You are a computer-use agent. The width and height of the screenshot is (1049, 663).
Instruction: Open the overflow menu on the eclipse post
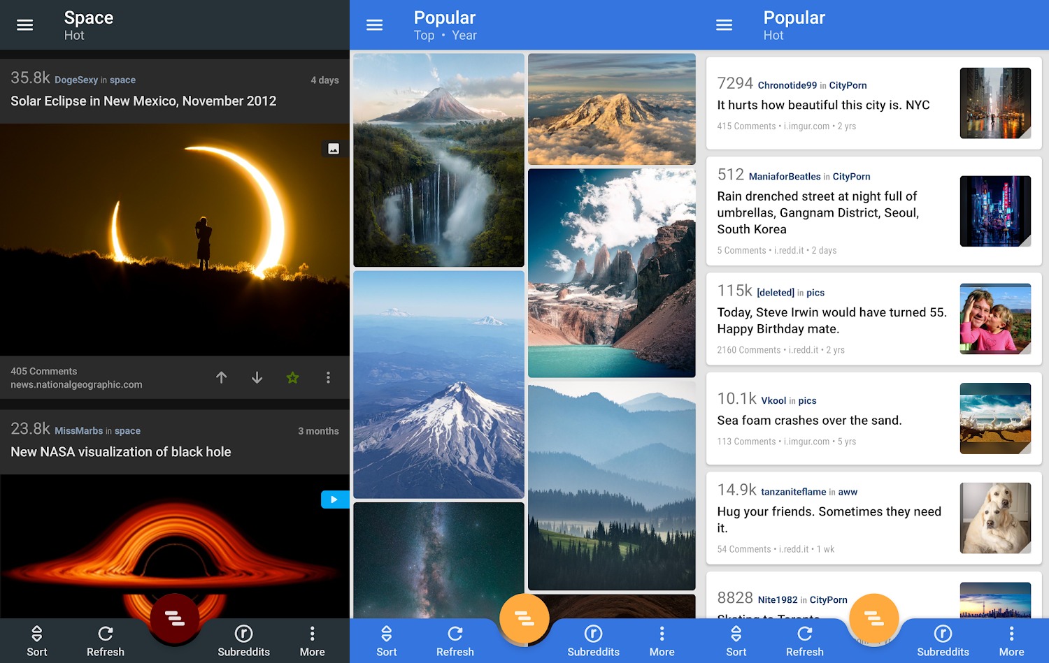pyautogui.click(x=328, y=377)
